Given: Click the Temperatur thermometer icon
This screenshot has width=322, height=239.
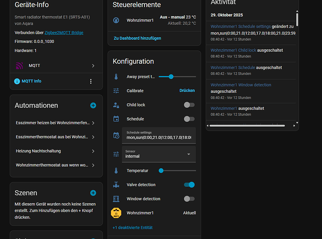Looking at the screenshot, I should 116,171.
